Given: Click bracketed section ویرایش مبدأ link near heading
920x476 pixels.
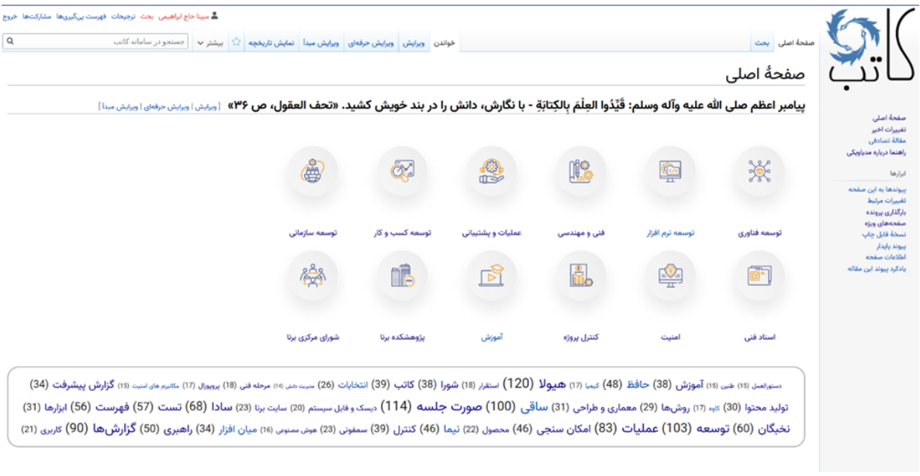Looking at the screenshot, I should [120, 107].
